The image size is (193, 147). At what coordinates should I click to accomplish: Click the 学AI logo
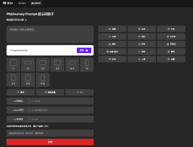click(x=8, y=3)
